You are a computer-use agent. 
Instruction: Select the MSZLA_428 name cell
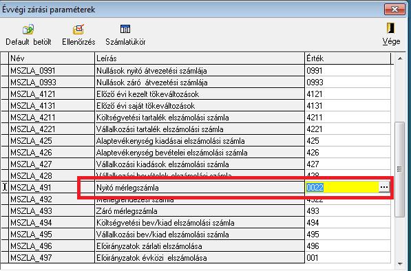(52, 175)
